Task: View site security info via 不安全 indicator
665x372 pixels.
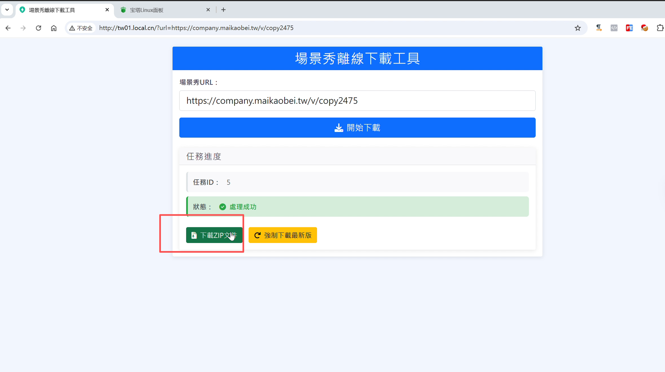Action: (x=80, y=28)
